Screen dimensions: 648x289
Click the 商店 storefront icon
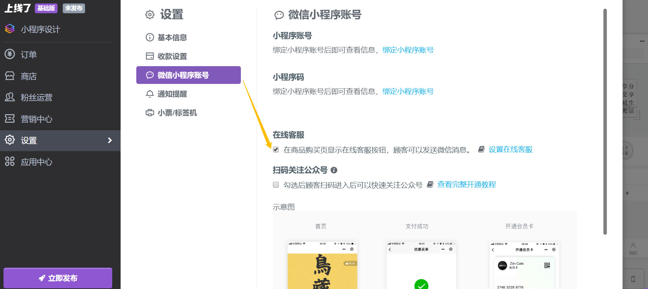pyautogui.click(x=10, y=76)
